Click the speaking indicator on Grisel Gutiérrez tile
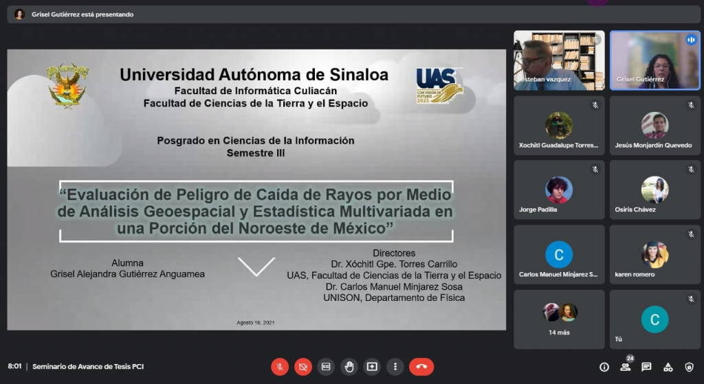This screenshot has width=704, height=384. pos(691,40)
